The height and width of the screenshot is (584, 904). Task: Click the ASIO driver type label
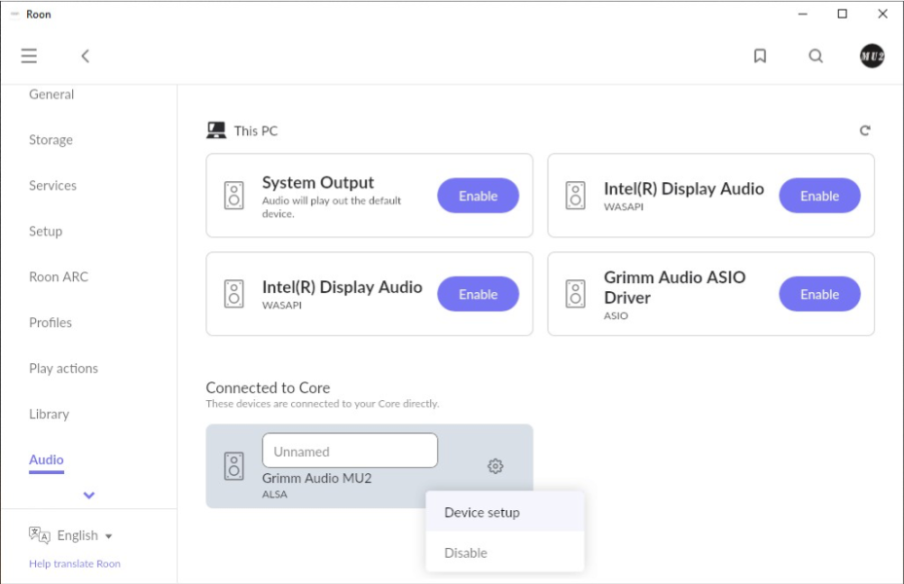(x=616, y=315)
